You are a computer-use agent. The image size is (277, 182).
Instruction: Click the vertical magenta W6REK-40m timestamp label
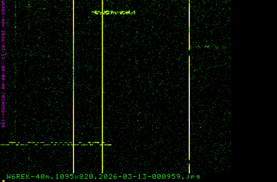[3, 64]
